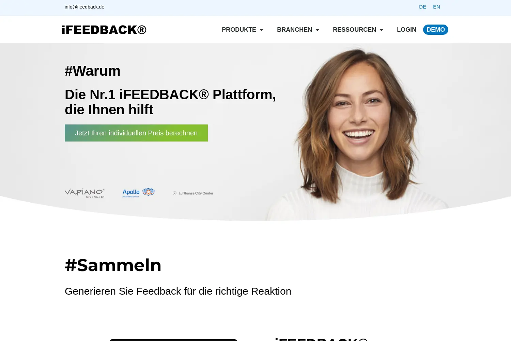Click the blue DEMO button
This screenshot has width=511, height=341.
coord(436,30)
